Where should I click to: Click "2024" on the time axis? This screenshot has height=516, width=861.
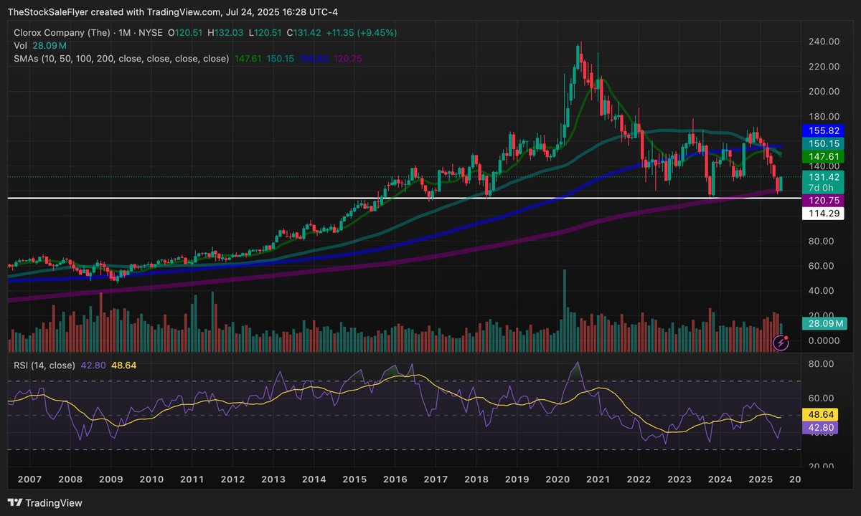tap(721, 479)
